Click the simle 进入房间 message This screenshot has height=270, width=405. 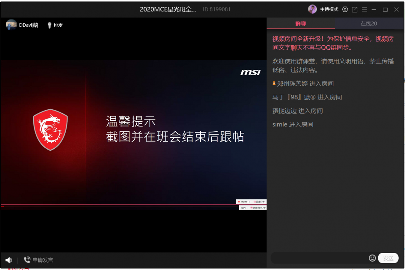tap(293, 124)
